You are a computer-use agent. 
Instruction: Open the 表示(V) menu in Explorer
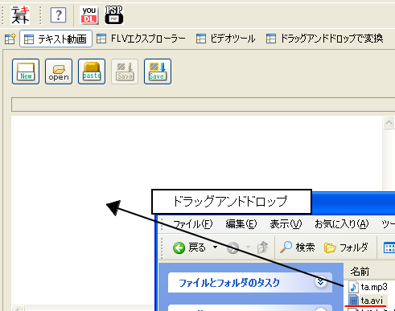(286, 224)
